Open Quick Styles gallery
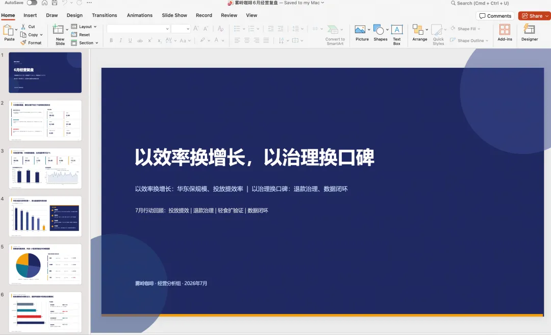Viewport: 551px width, 335px height. pos(438,35)
